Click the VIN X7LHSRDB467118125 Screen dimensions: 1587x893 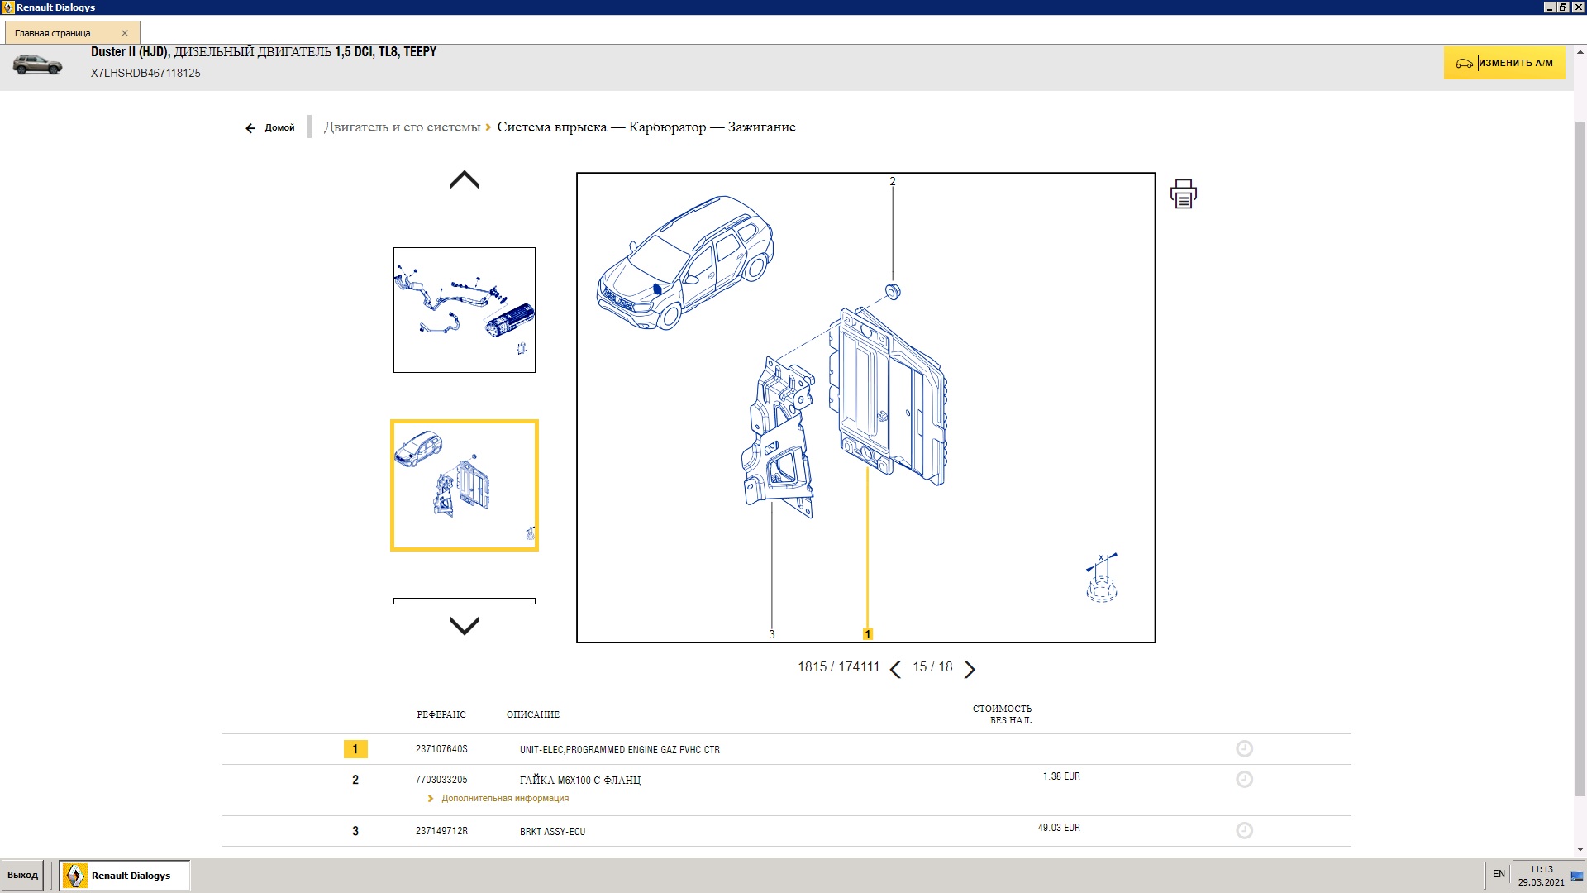(145, 73)
